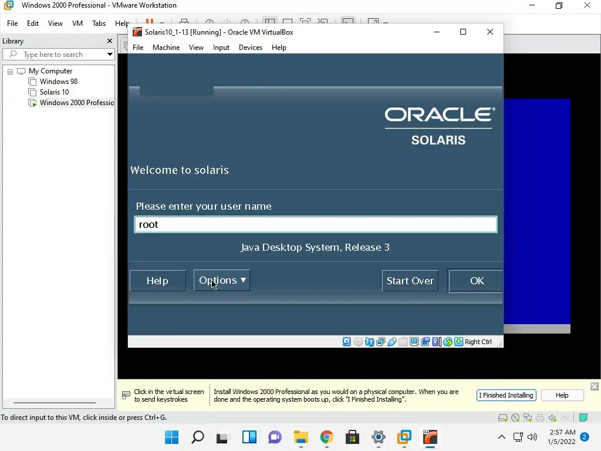Click VirtualBox CPU virtualization status icon

tap(437, 342)
